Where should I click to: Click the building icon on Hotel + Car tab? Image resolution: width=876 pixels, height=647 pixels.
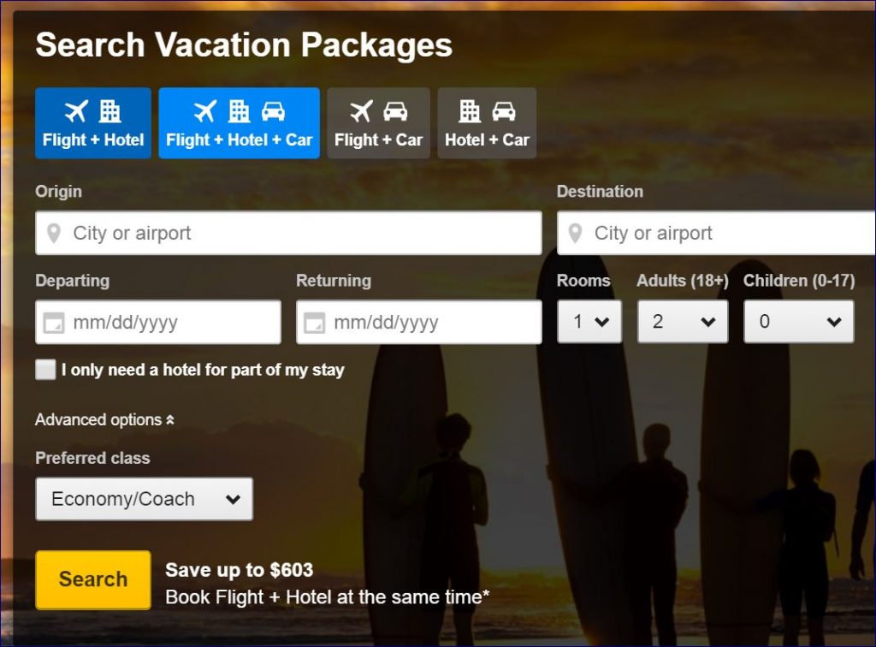click(468, 110)
